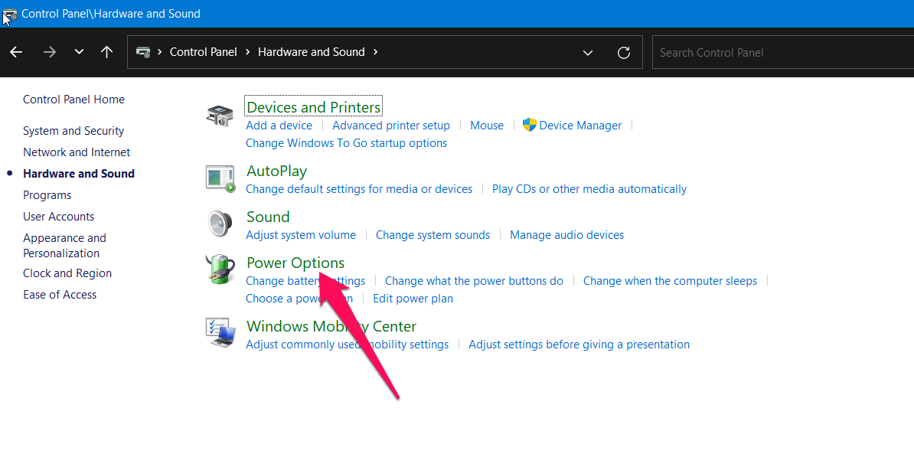914x454 pixels.
Task: Click Adjust commonly used mobility settings
Action: (x=347, y=345)
